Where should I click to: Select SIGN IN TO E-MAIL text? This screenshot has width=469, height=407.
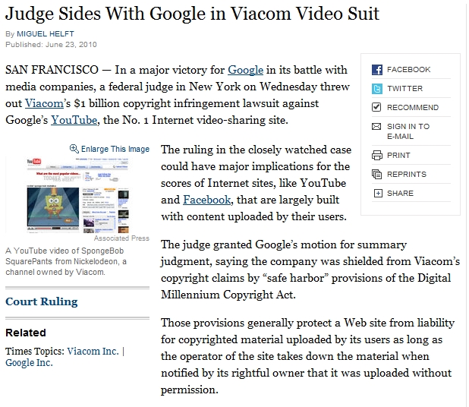point(408,131)
